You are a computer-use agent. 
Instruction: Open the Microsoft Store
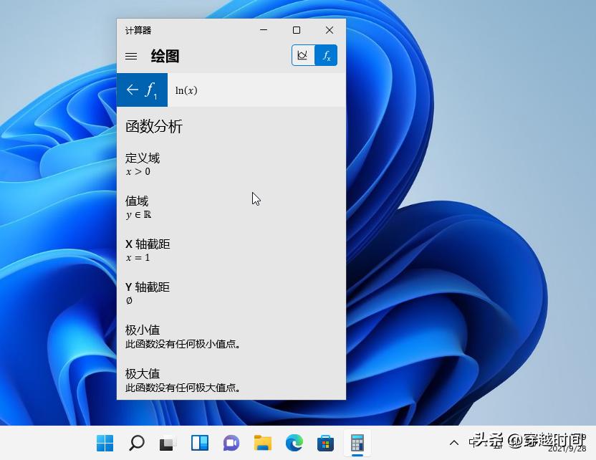[x=325, y=444]
